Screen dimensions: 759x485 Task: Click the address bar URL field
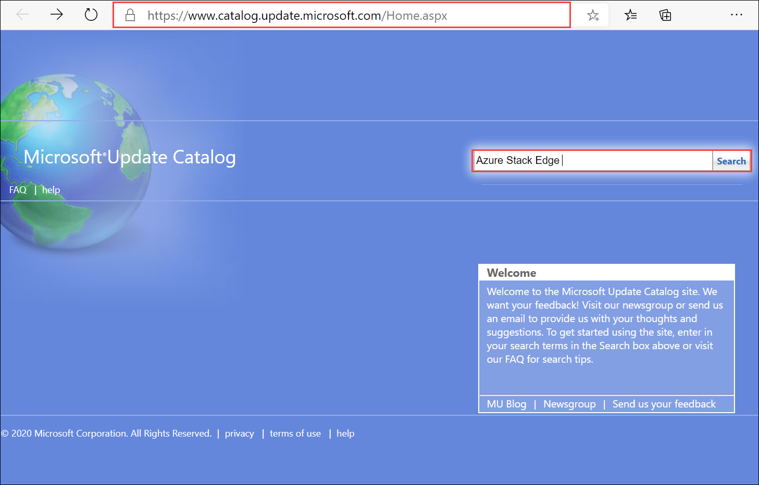342,15
